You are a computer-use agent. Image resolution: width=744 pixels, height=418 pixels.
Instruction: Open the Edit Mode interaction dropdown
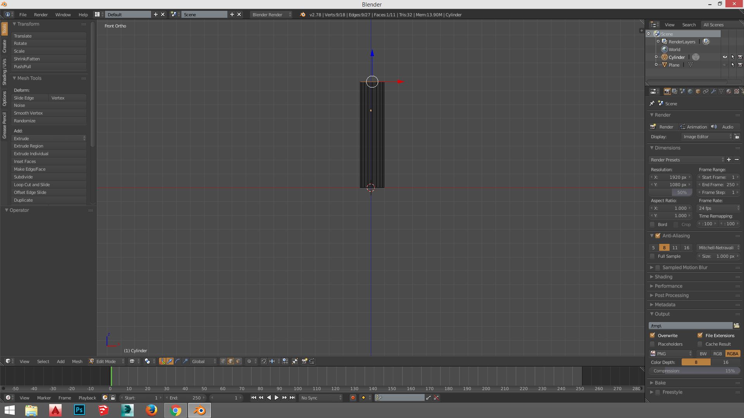(x=107, y=361)
